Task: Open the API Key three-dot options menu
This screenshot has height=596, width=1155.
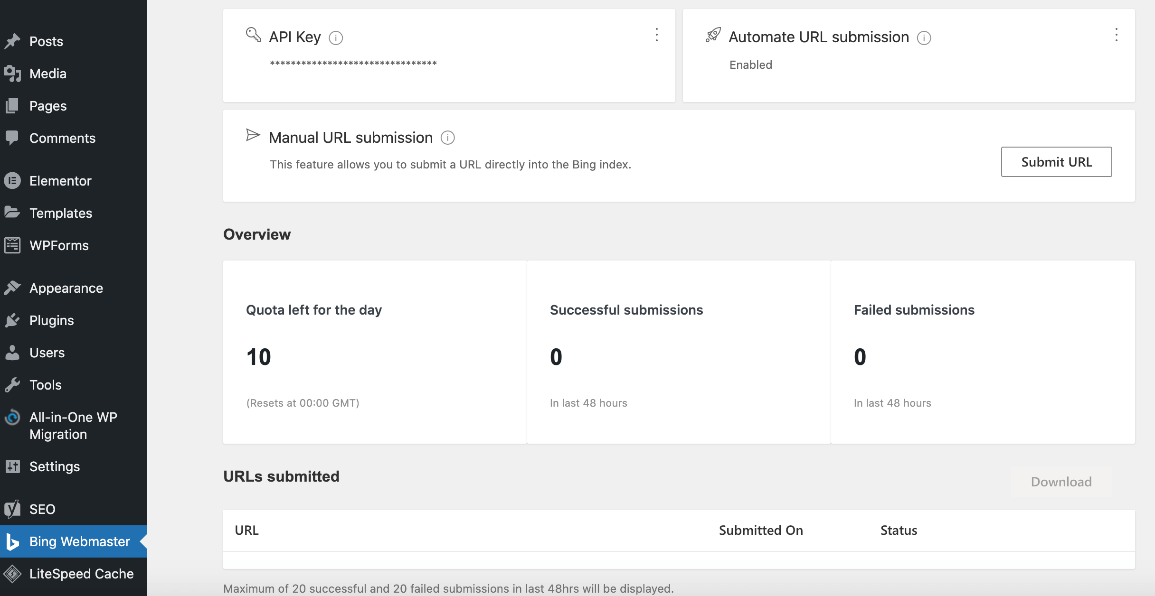Action: coord(657,35)
